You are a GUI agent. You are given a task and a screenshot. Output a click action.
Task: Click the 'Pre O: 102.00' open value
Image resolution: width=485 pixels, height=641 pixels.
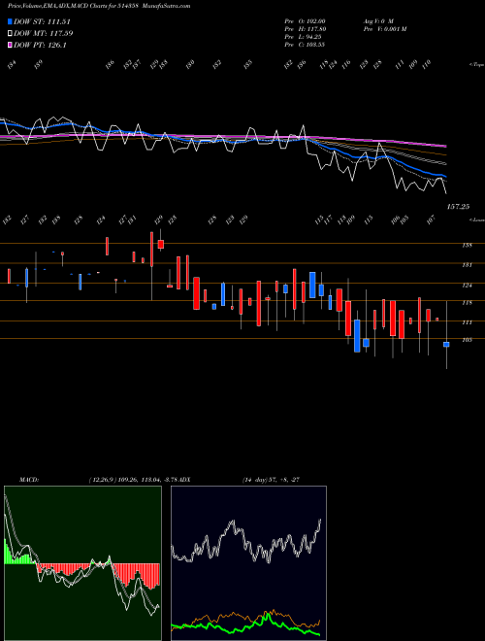pyautogui.click(x=305, y=21)
